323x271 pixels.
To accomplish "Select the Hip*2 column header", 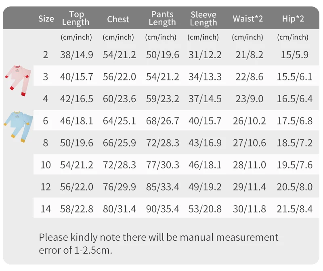I will coord(293,19).
